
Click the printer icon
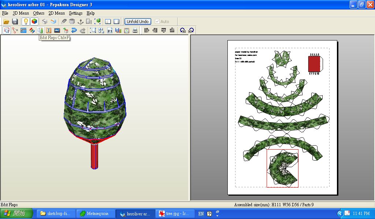pos(135,31)
